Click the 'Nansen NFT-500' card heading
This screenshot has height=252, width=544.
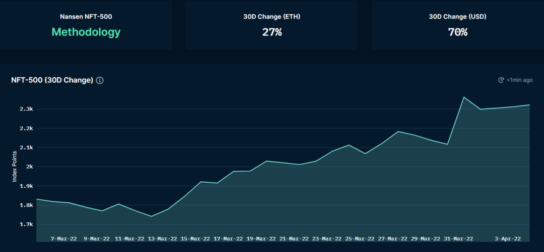coord(86,17)
